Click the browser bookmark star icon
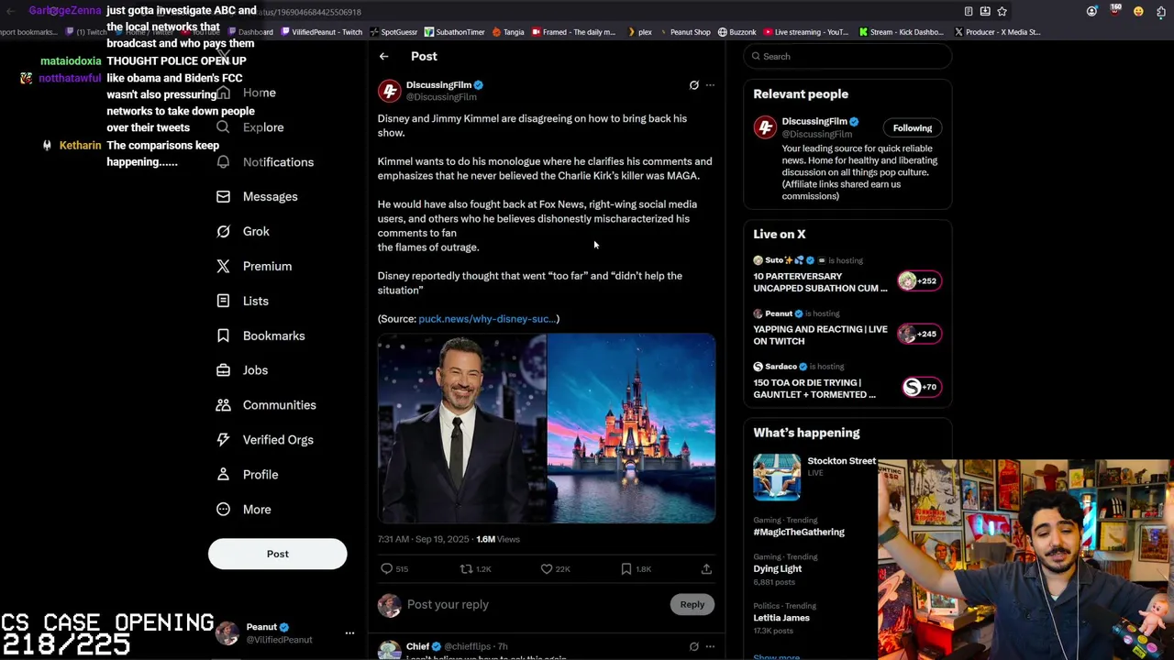1174x660 pixels. tap(1002, 12)
